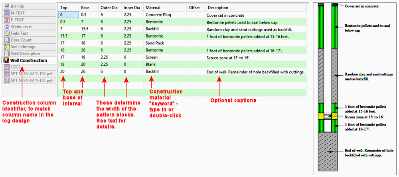Click the yellow sand pack block in diagram
Image resolution: width=399 pixels, height=177 pixels.
click(321, 116)
